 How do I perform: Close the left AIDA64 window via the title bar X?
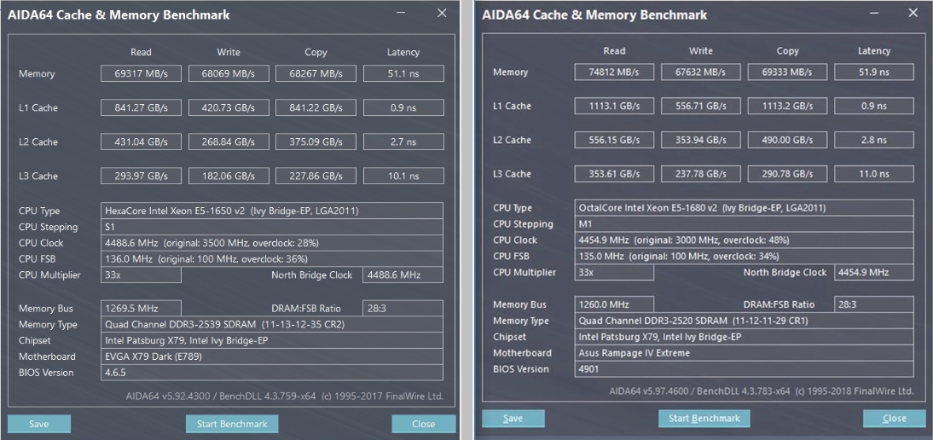tap(442, 14)
